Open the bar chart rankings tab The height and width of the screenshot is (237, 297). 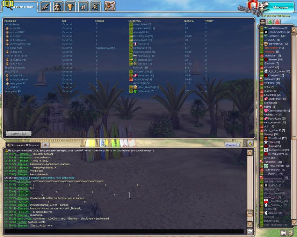pyautogui.click(x=83, y=6)
